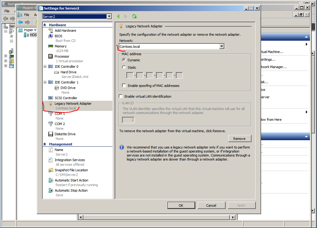Collapse the upper Actions pane section
This screenshot has height=228, width=317.
tap(306, 37)
